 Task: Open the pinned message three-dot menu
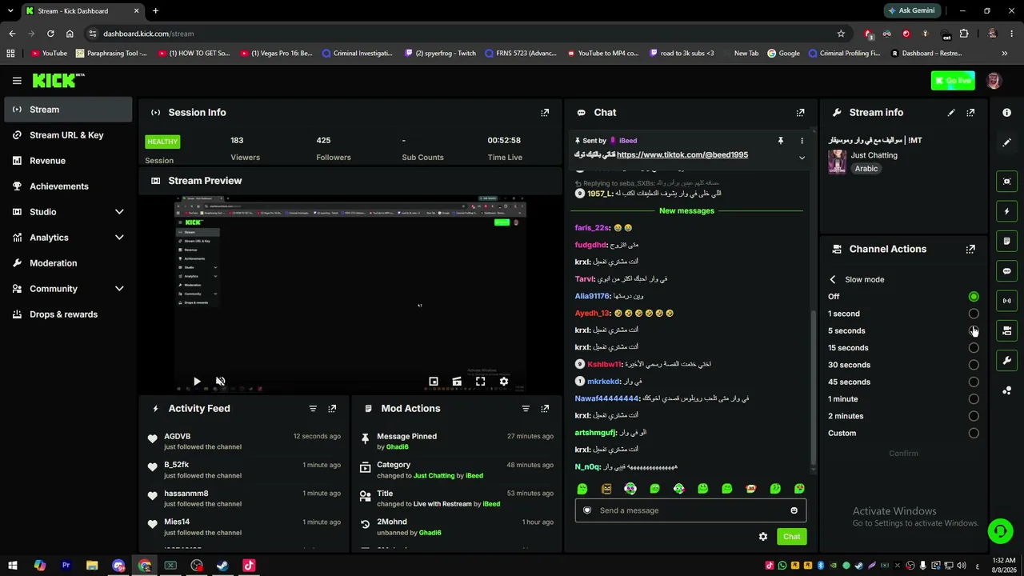tap(802, 141)
